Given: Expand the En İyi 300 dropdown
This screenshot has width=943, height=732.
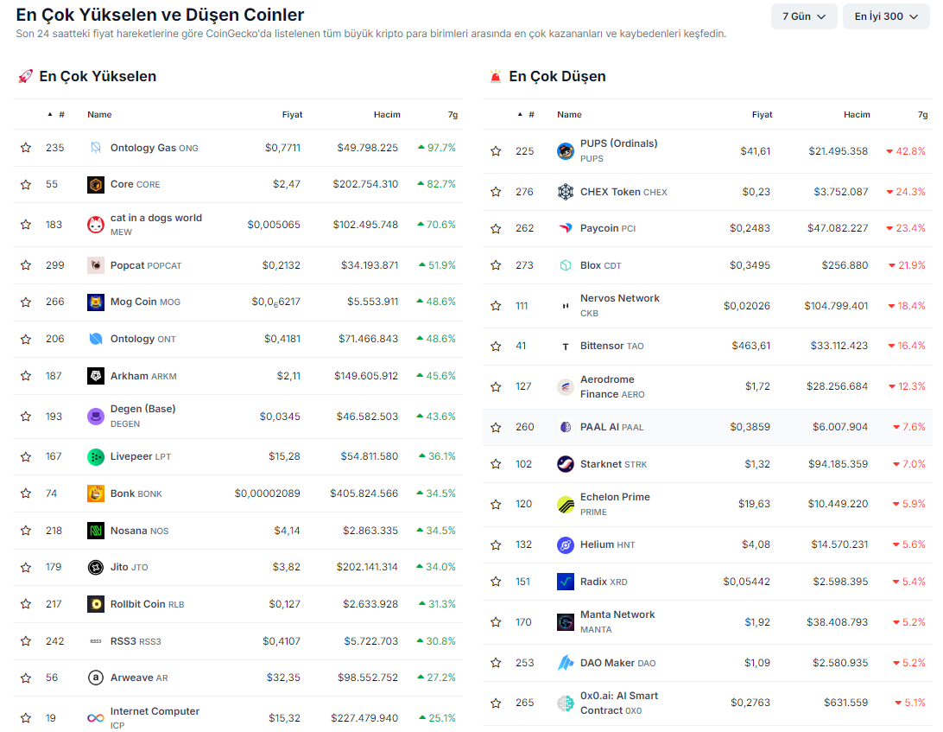Looking at the screenshot, I should (886, 16).
